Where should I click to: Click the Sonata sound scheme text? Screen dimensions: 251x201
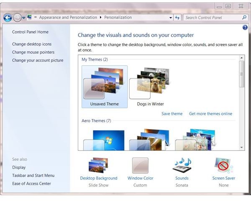coord(182,185)
